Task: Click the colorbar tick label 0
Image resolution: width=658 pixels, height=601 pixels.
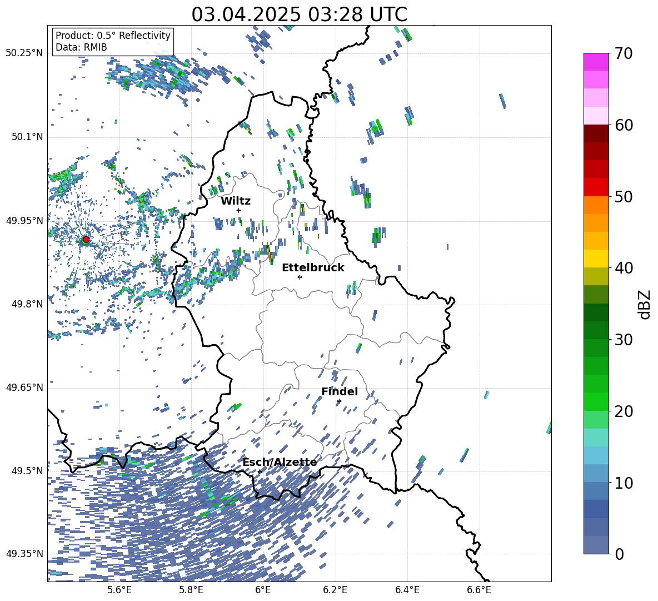Action: [619, 554]
